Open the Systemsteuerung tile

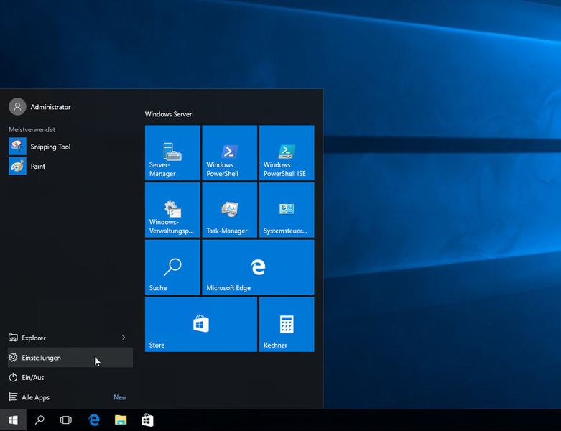(x=287, y=210)
